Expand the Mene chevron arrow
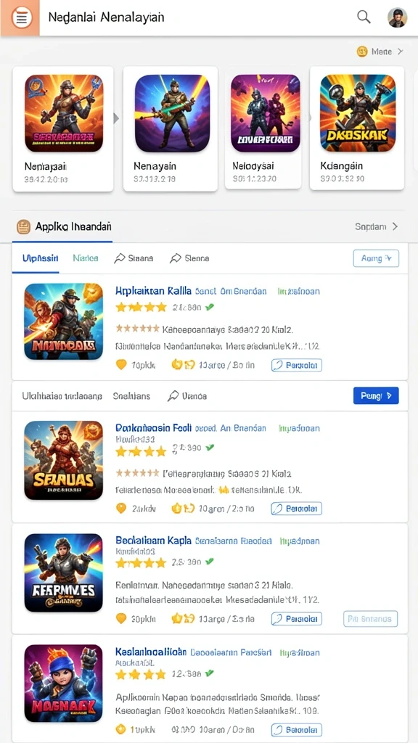This screenshot has width=418, height=743. [x=400, y=52]
